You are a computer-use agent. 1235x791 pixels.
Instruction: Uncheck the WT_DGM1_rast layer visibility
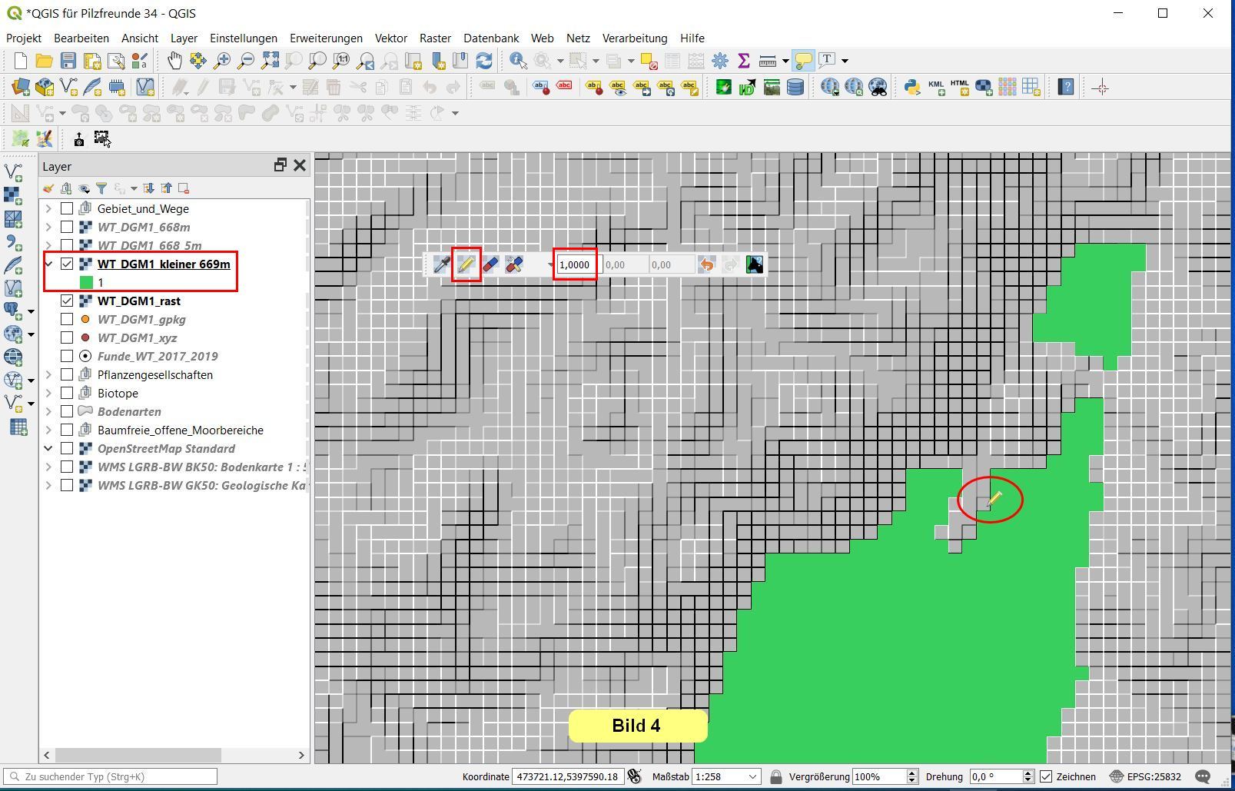[x=67, y=301]
